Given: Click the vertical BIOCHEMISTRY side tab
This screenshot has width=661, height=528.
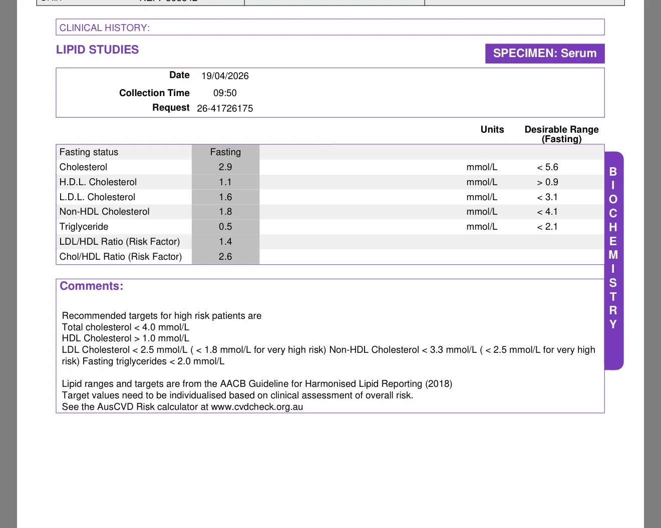Looking at the screenshot, I should pos(613,261).
